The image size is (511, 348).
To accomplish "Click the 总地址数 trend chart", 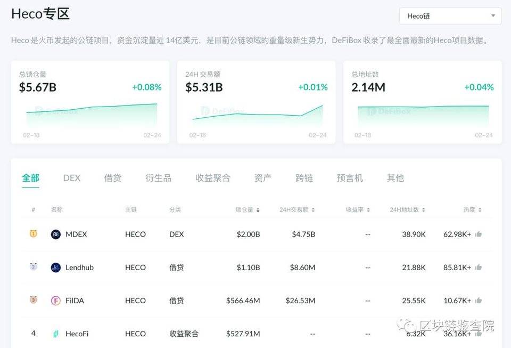I will coord(423,116).
